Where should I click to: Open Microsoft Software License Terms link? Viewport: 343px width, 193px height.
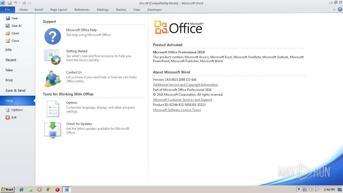177,110
